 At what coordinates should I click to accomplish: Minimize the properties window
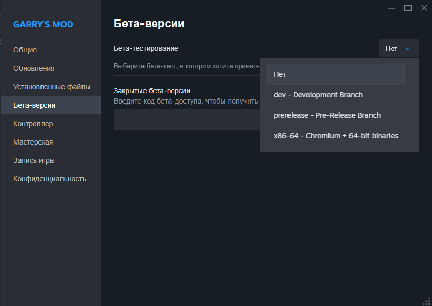[392, 8]
